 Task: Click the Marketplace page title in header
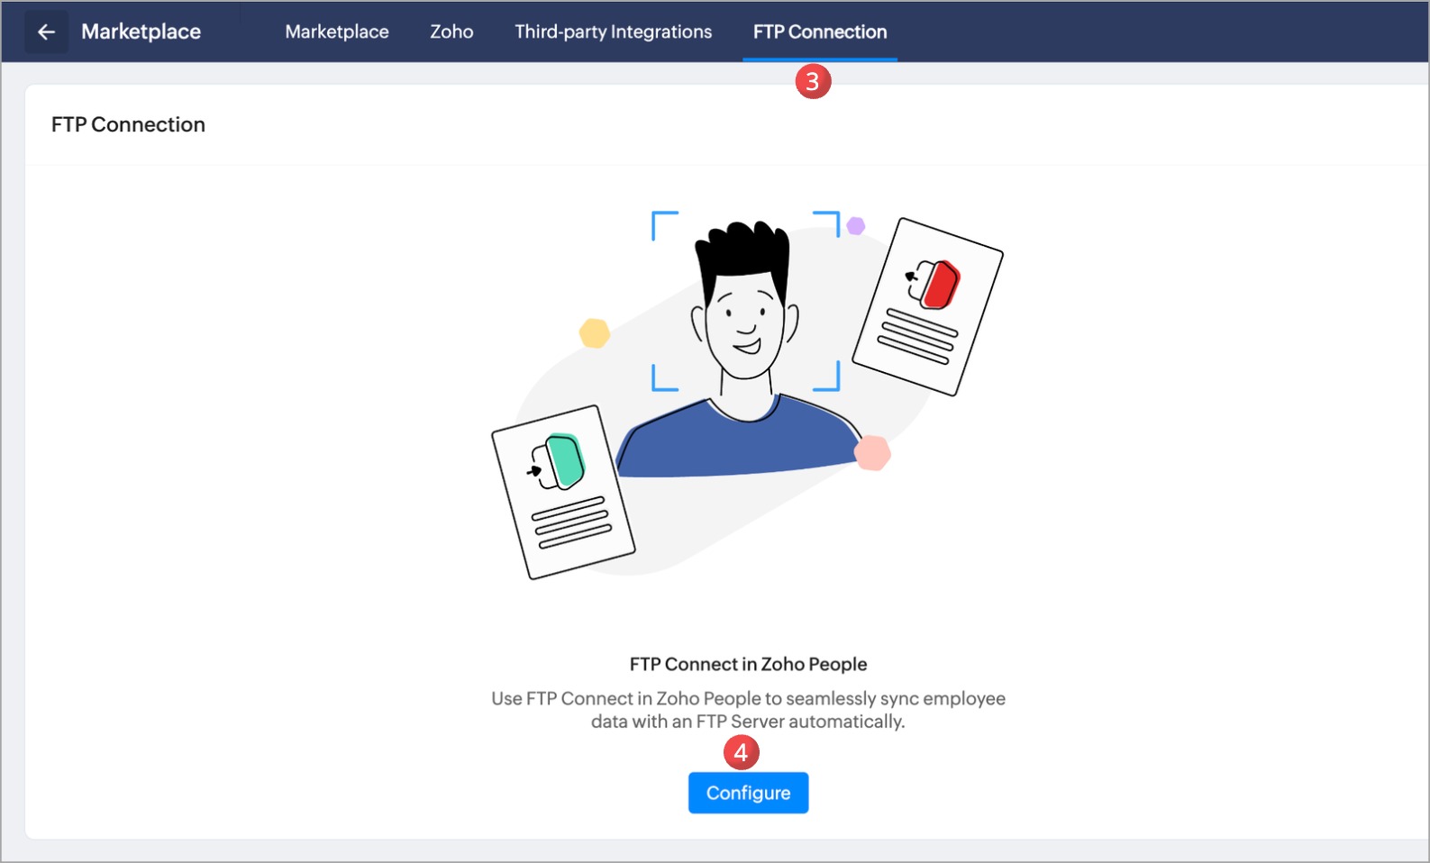point(141,32)
